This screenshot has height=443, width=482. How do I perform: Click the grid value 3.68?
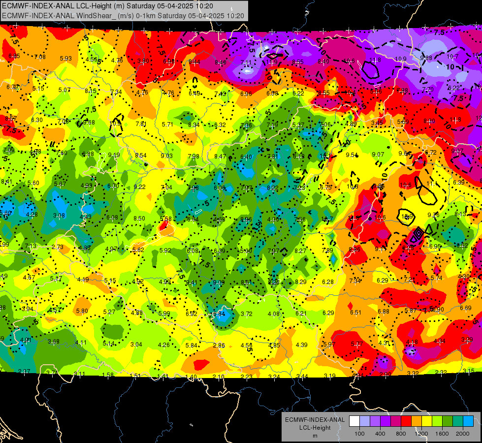(x=54, y=341)
